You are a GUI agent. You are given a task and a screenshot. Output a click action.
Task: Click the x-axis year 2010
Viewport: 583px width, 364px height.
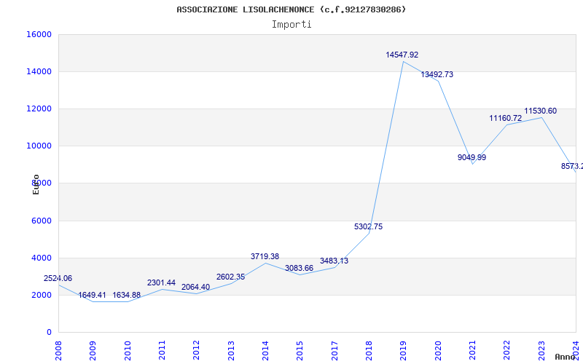point(128,351)
